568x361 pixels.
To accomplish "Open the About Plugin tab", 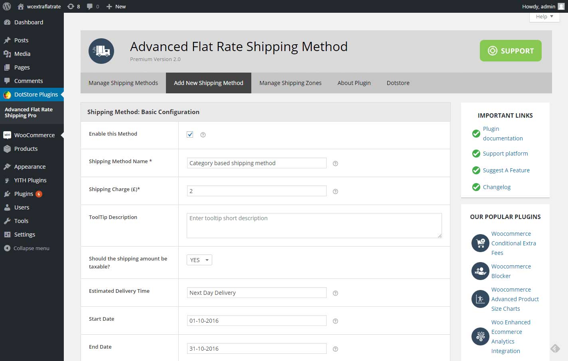I will (354, 83).
